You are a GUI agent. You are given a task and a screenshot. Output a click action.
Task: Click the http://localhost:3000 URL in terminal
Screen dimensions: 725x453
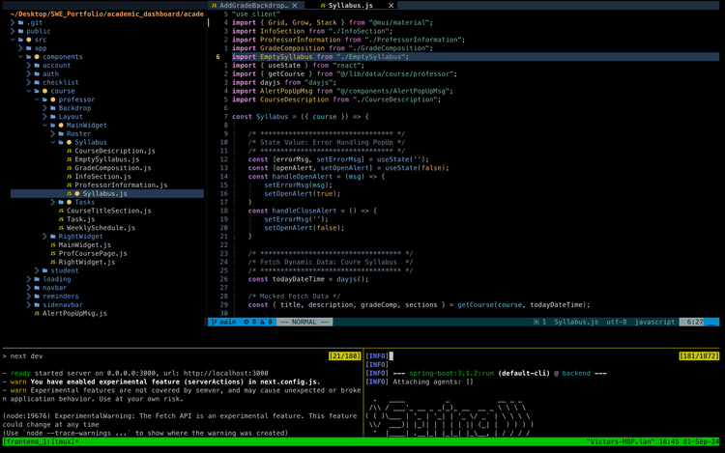tap(225, 373)
